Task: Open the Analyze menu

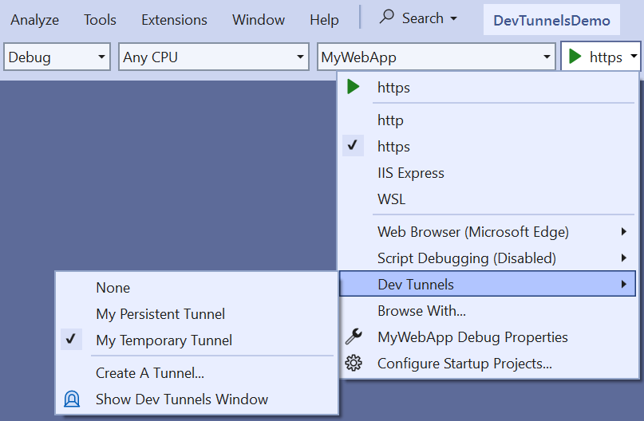Action: [x=35, y=20]
